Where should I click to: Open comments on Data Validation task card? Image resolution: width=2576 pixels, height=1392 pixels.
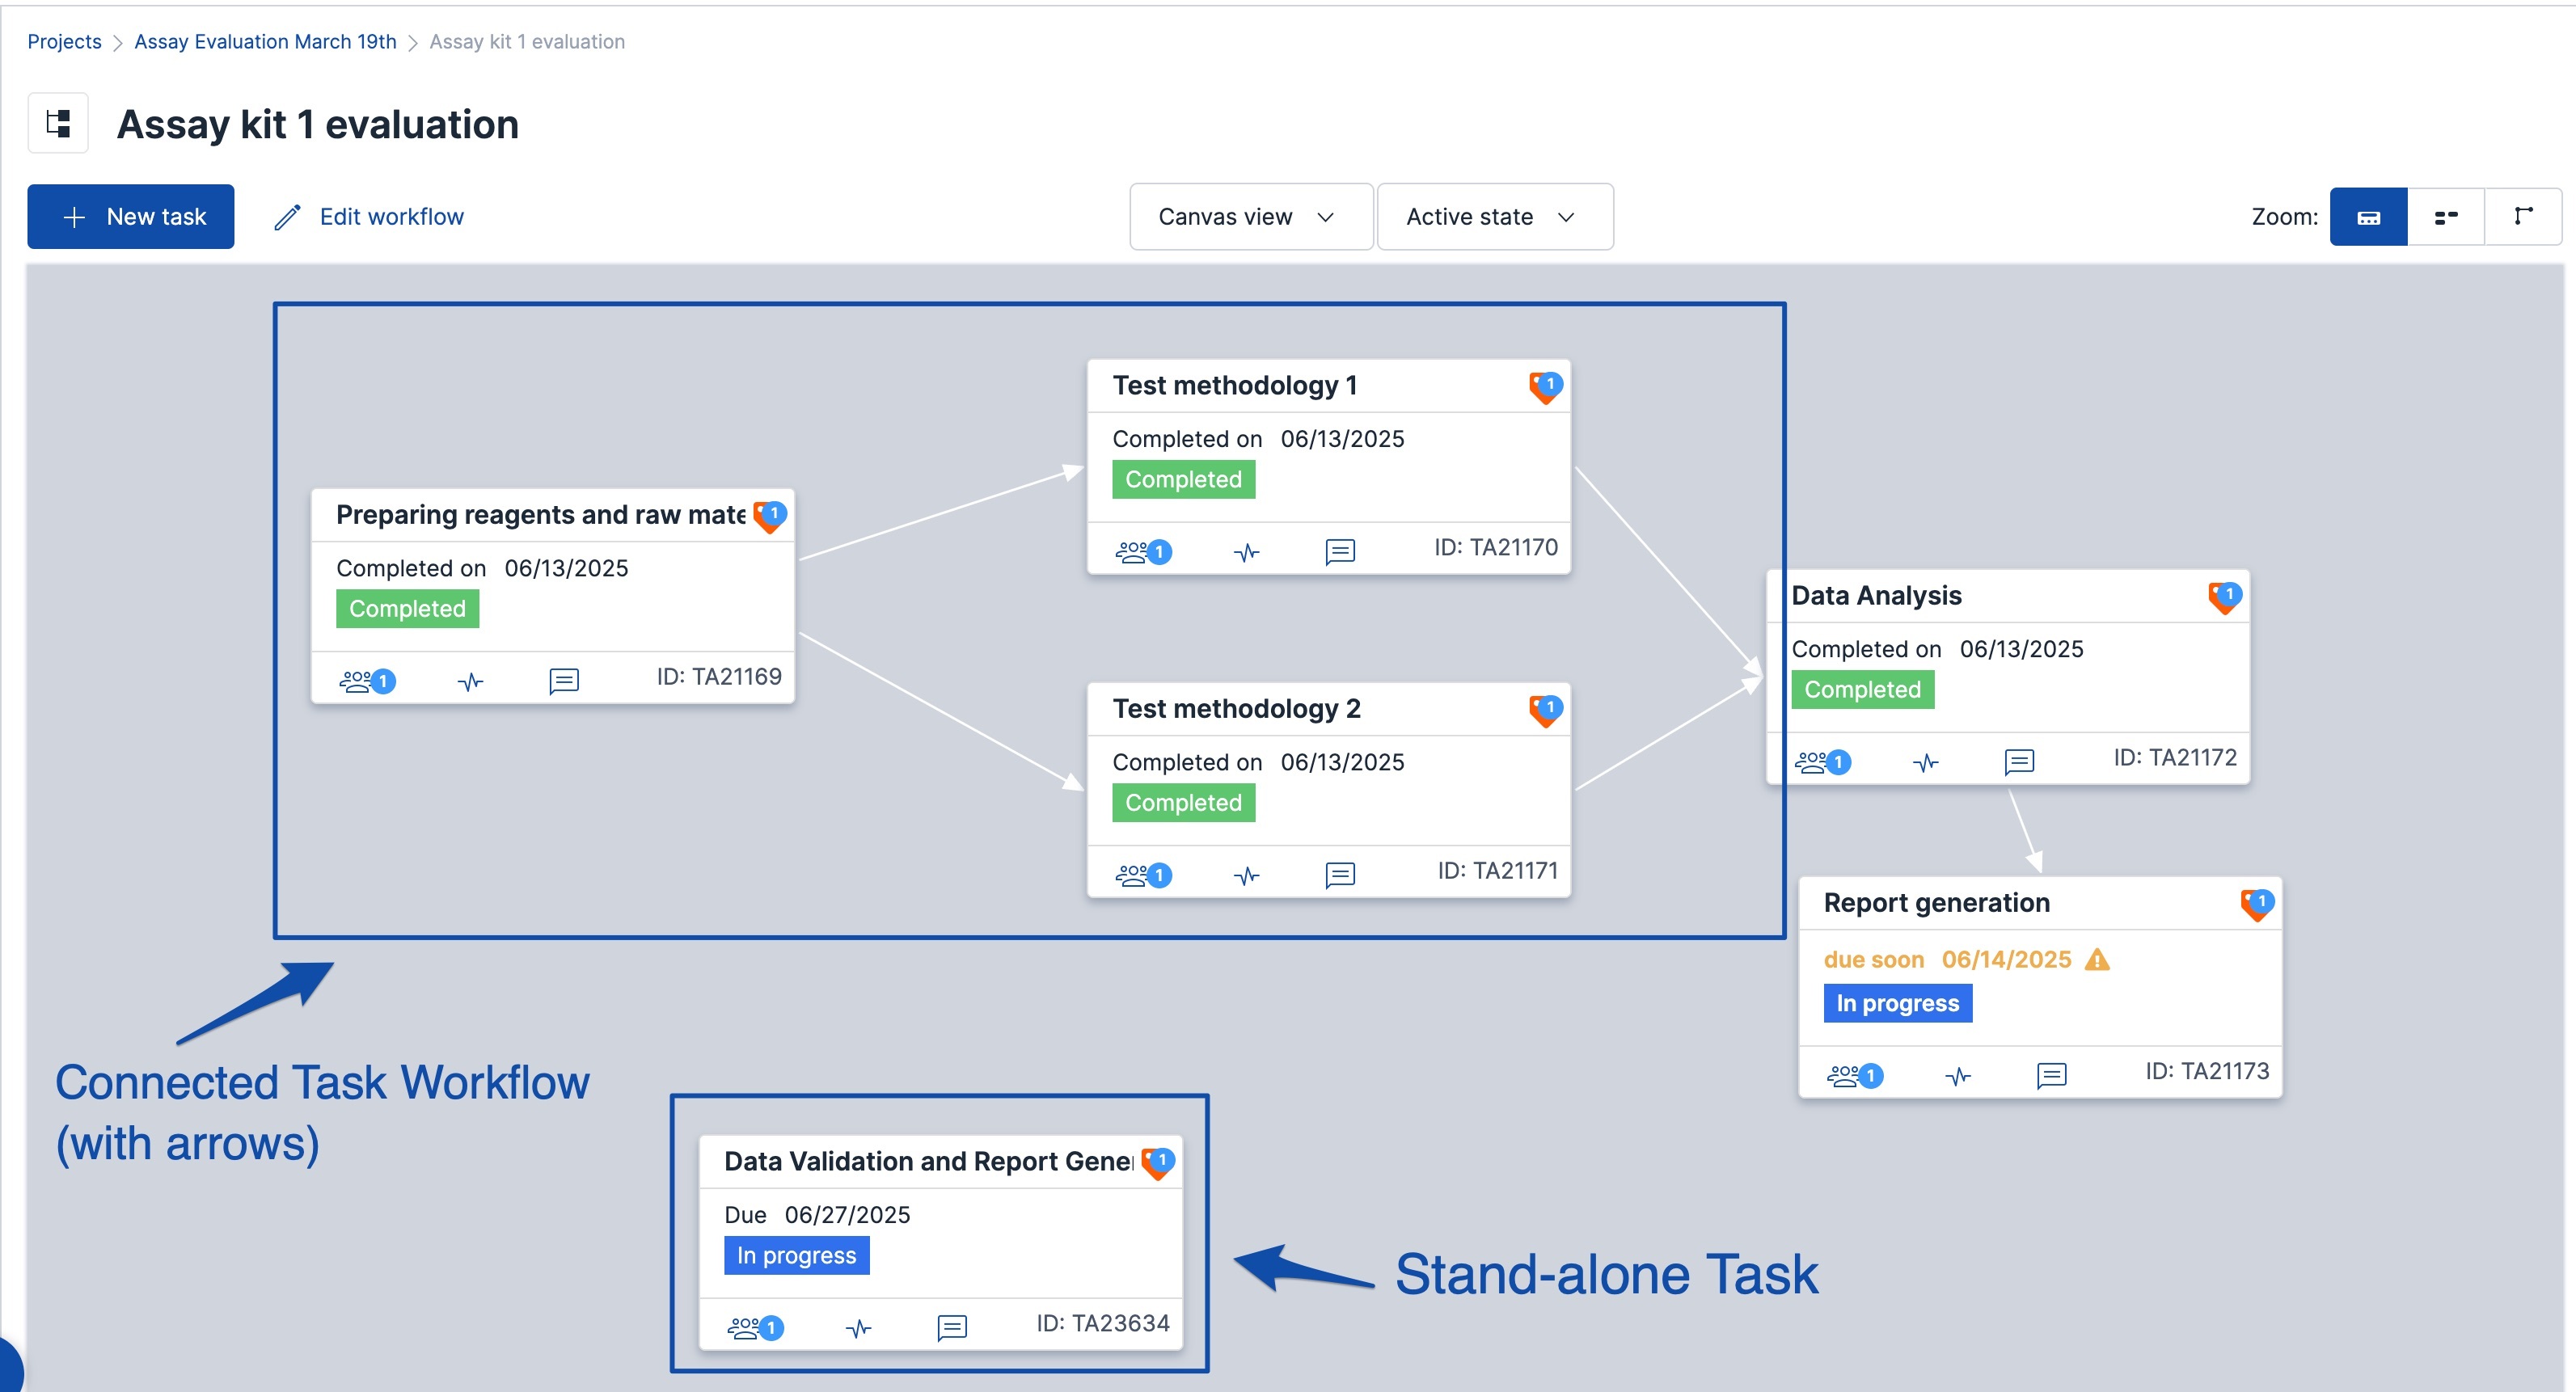[x=951, y=1328]
